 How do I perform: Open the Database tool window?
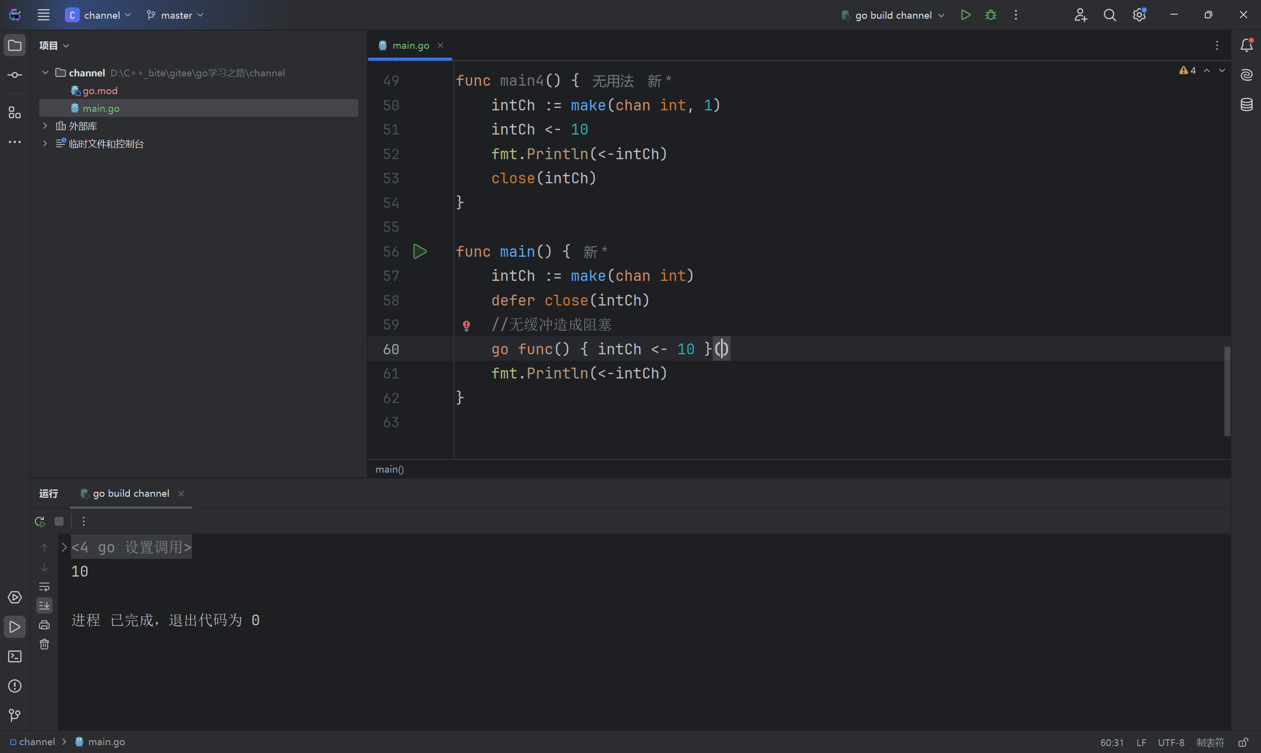(1246, 104)
